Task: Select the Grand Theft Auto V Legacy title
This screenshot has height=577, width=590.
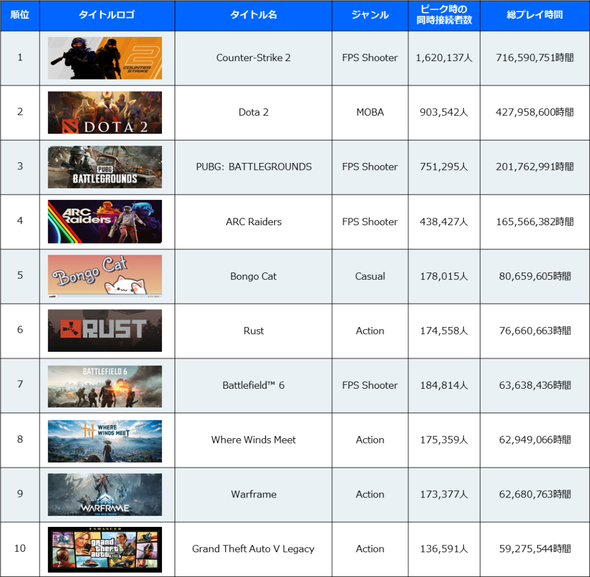Action: pos(254,549)
